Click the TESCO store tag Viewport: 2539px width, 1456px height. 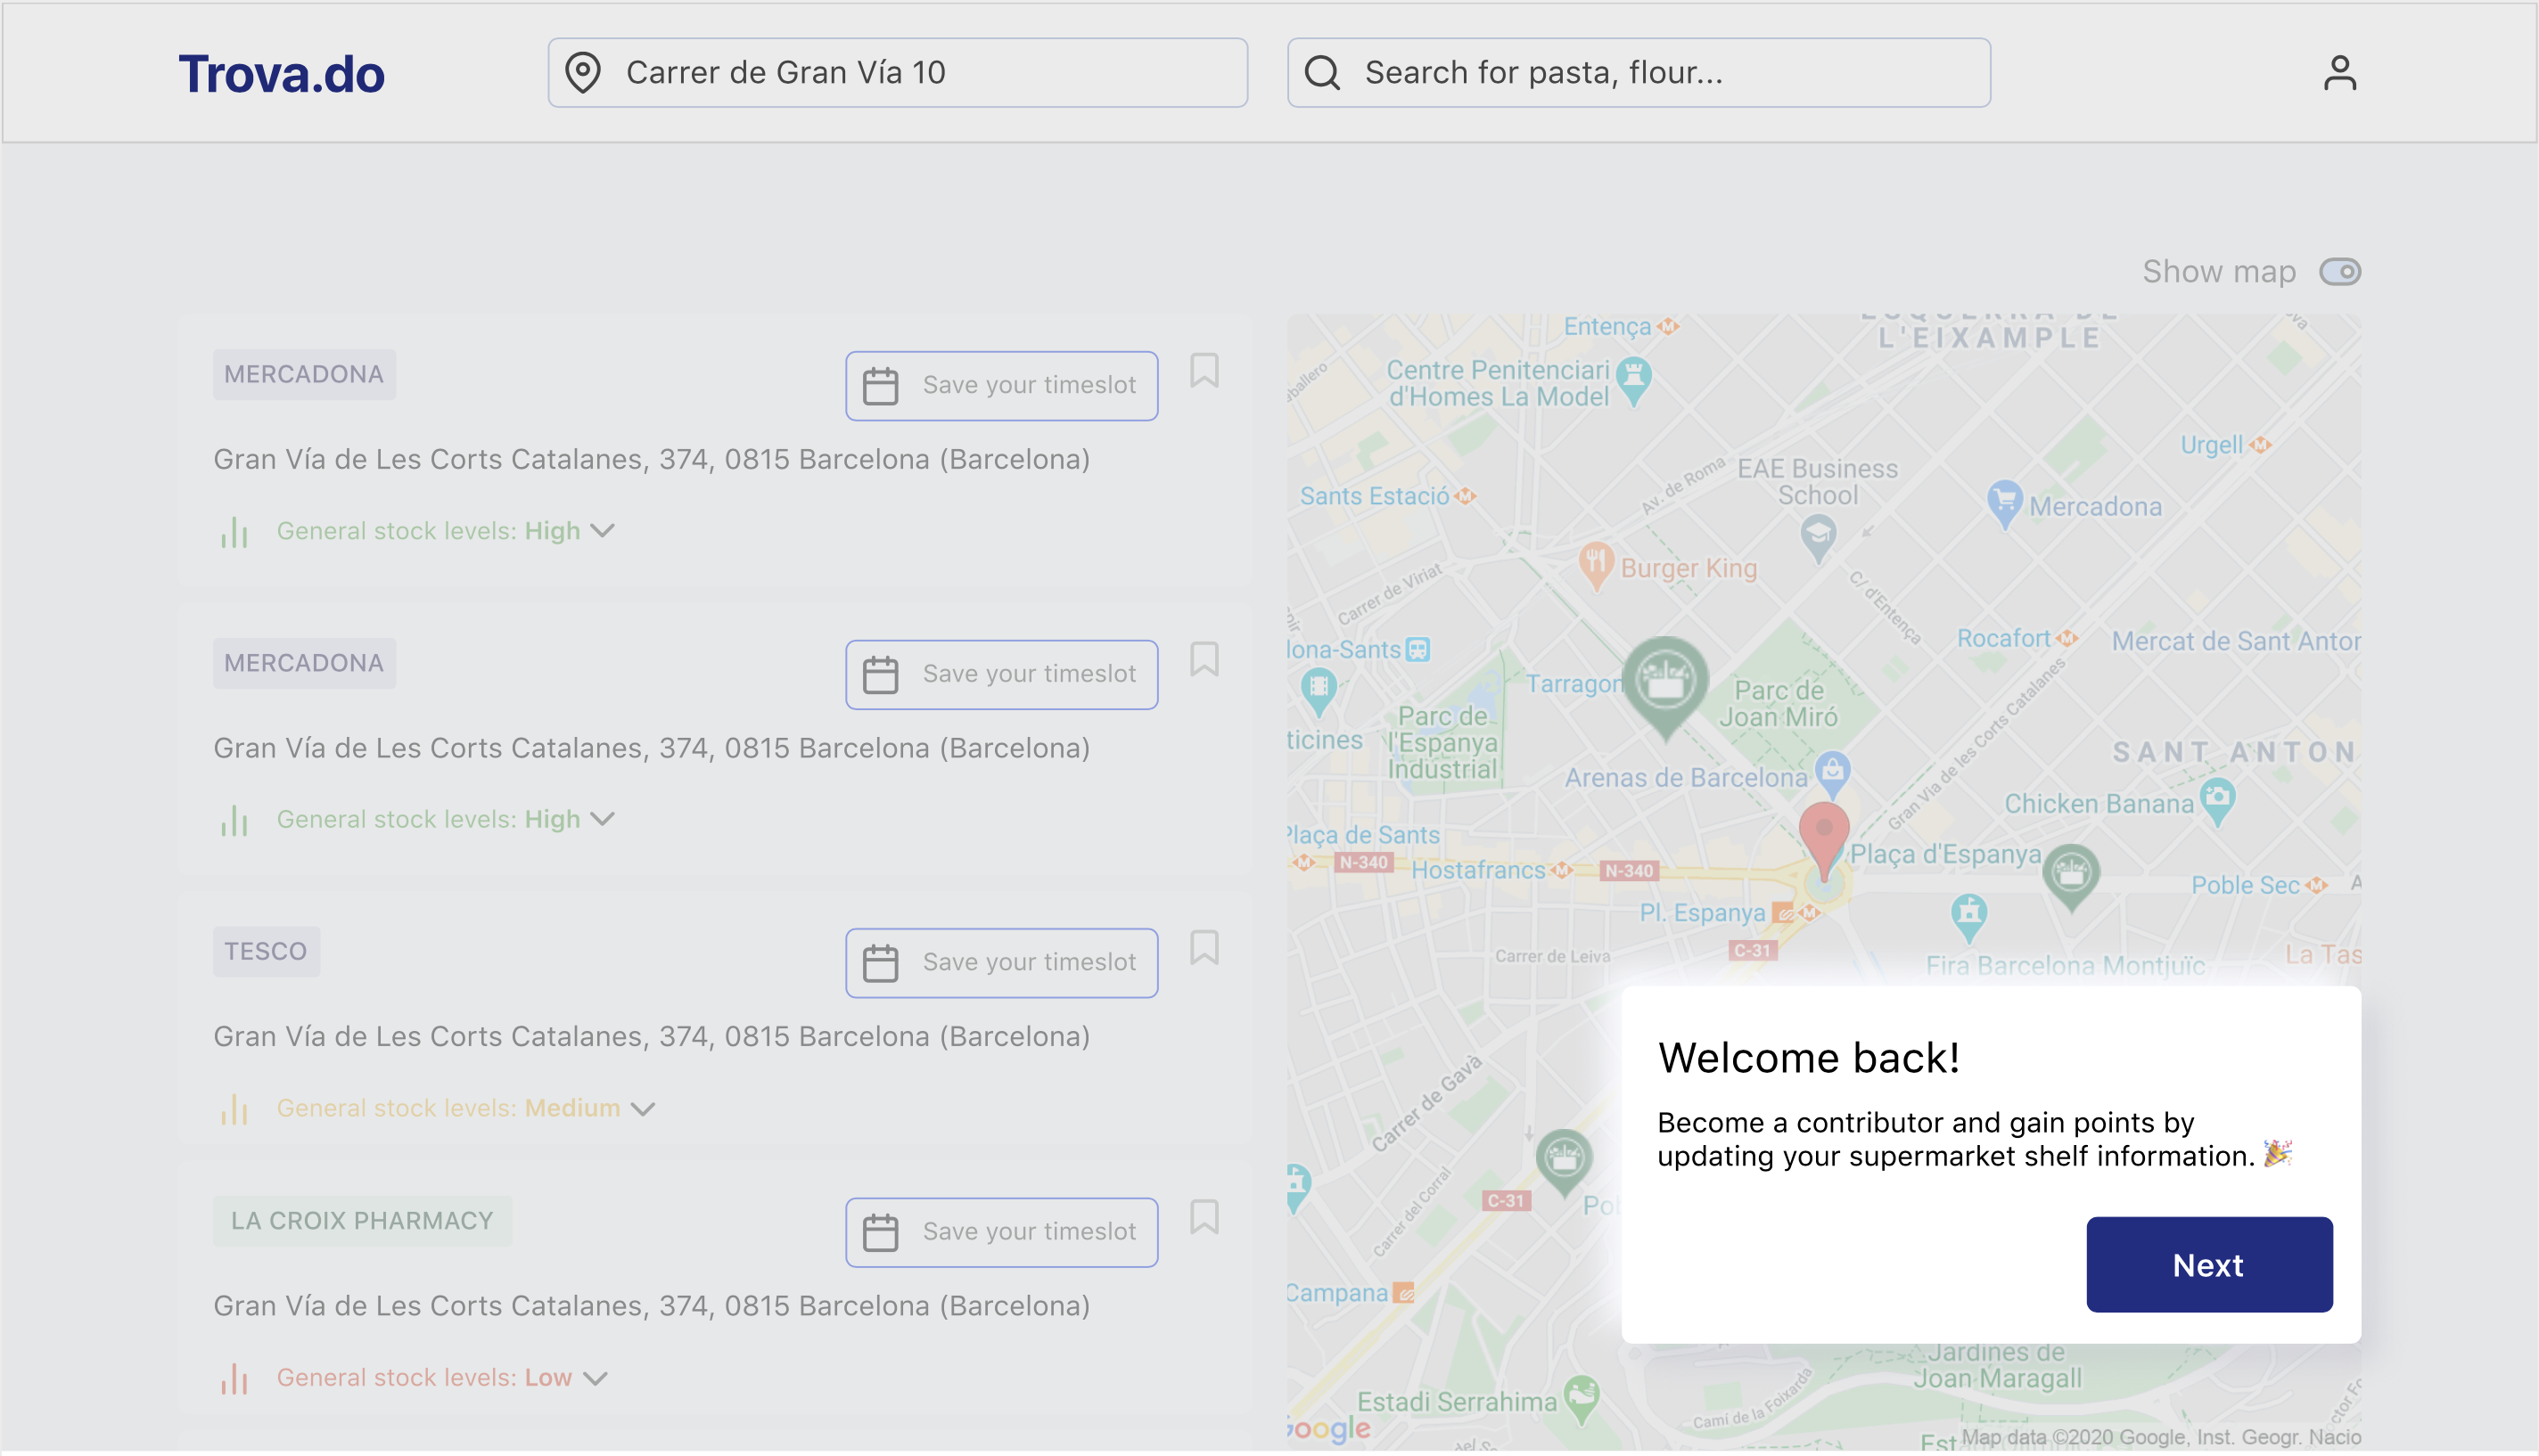click(x=266, y=951)
